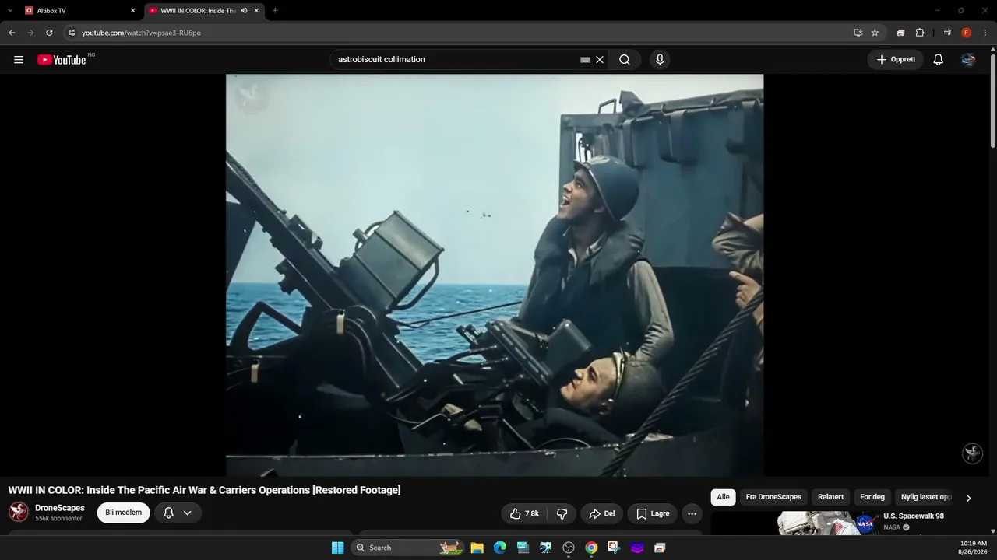The height and width of the screenshot is (560, 997).
Task: Open the YouTube account avatar menu
Action: click(968, 60)
